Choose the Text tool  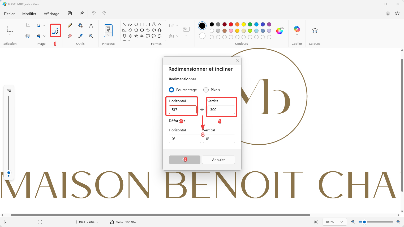coord(91,25)
